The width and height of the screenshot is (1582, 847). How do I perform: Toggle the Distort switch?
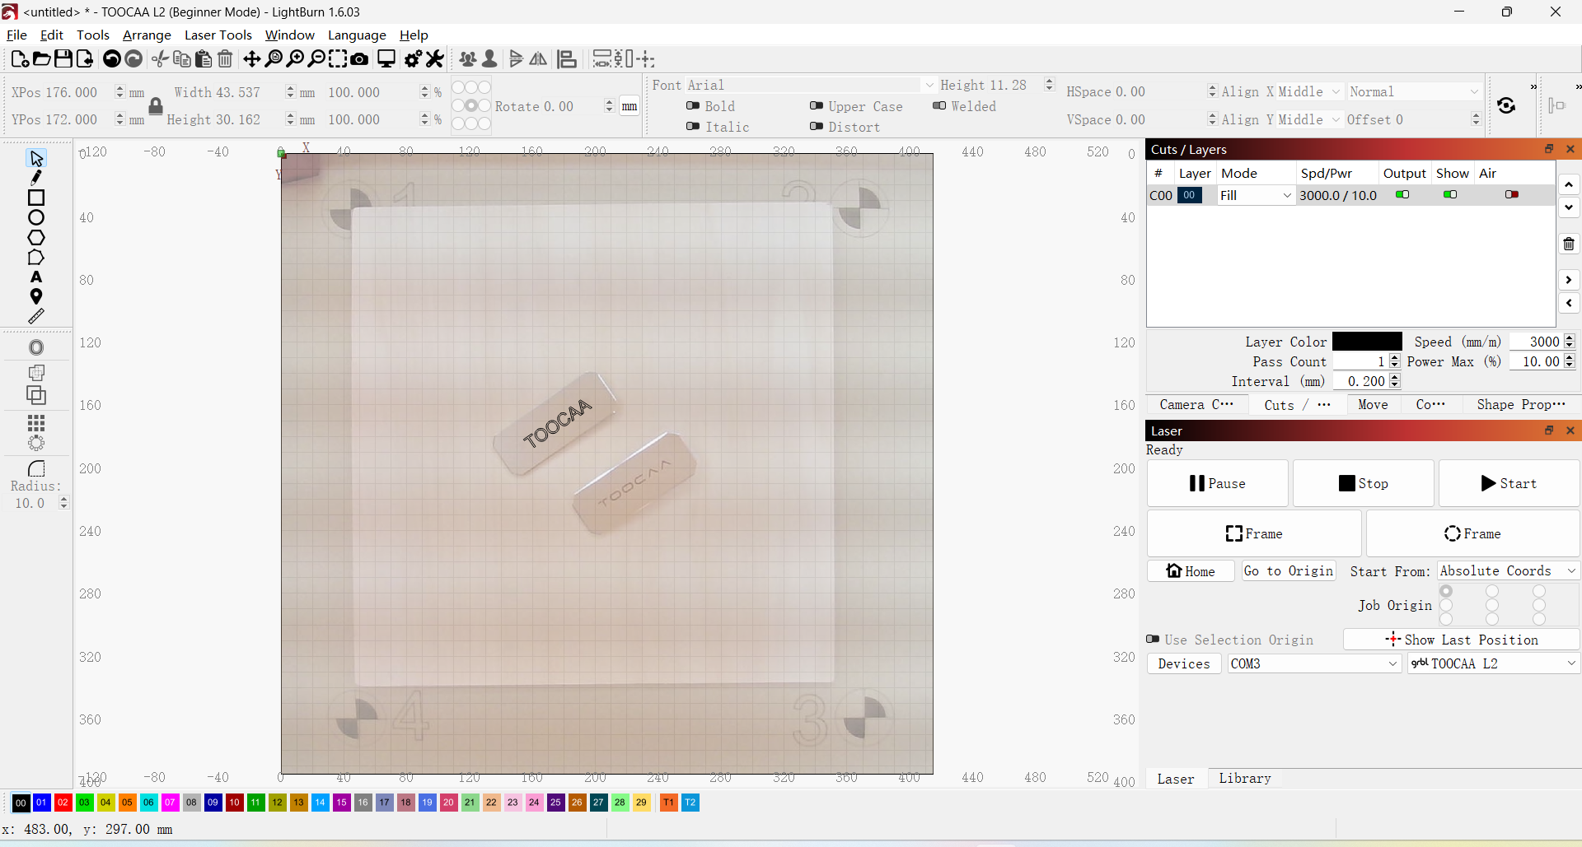click(817, 127)
